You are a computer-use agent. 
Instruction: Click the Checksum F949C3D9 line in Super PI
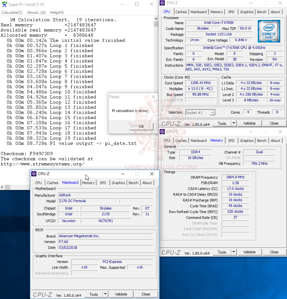[27, 154]
